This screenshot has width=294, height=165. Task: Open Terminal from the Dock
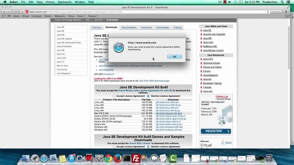[x=127, y=158]
